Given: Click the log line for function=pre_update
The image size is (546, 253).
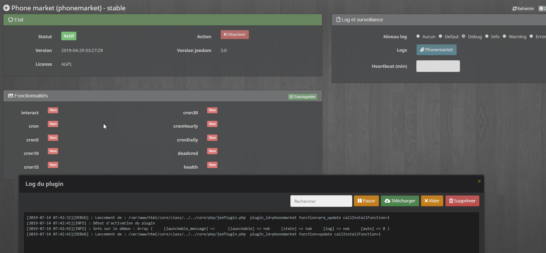Looking at the screenshot, I should 208,218.
